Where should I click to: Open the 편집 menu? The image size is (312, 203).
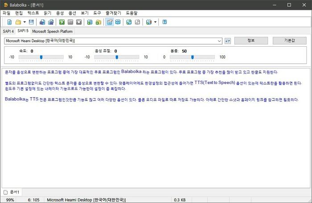[19, 13]
